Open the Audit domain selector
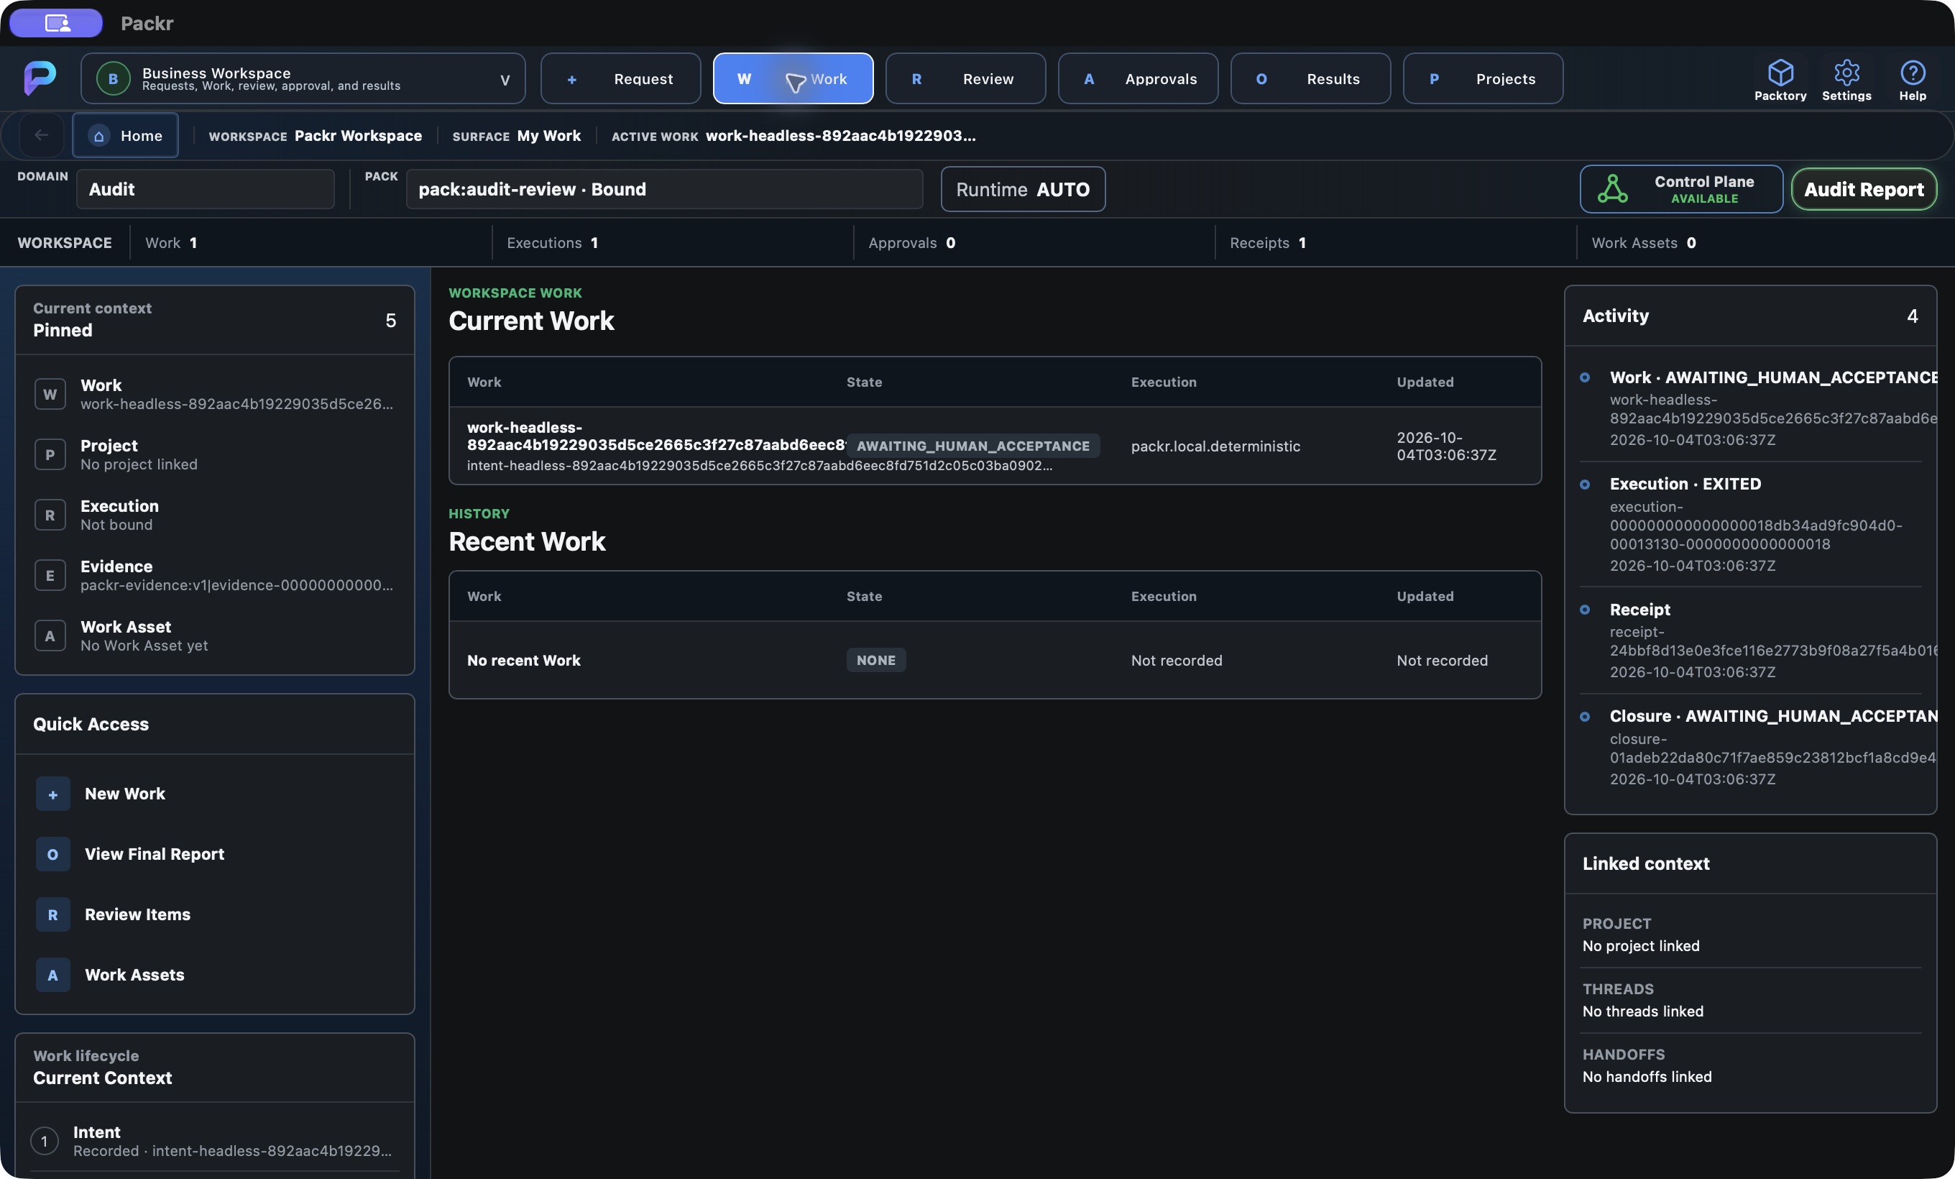The width and height of the screenshot is (1955, 1179). click(206, 189)
